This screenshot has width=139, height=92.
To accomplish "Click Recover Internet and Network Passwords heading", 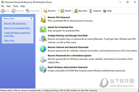I will tap(68, 47).
